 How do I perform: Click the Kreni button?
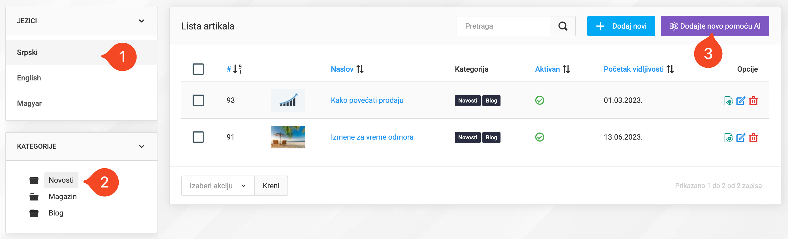tap(271, 185)
